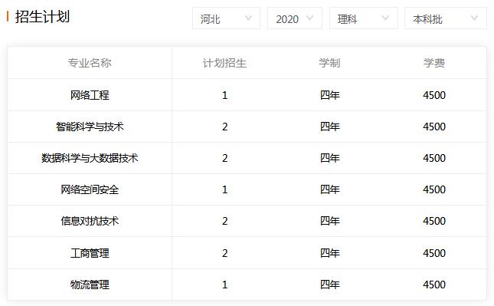Click the 专业名称 column header

point(90,63)
